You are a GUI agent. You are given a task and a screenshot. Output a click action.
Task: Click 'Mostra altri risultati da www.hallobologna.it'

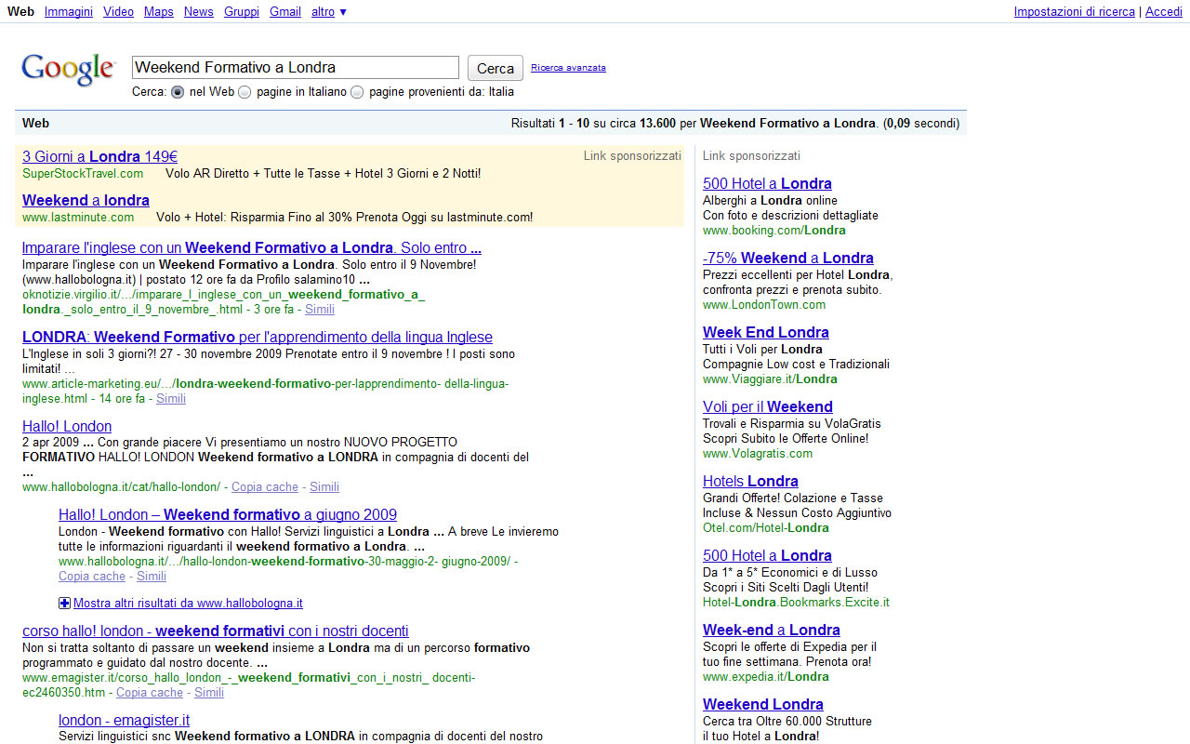[188, 604]
